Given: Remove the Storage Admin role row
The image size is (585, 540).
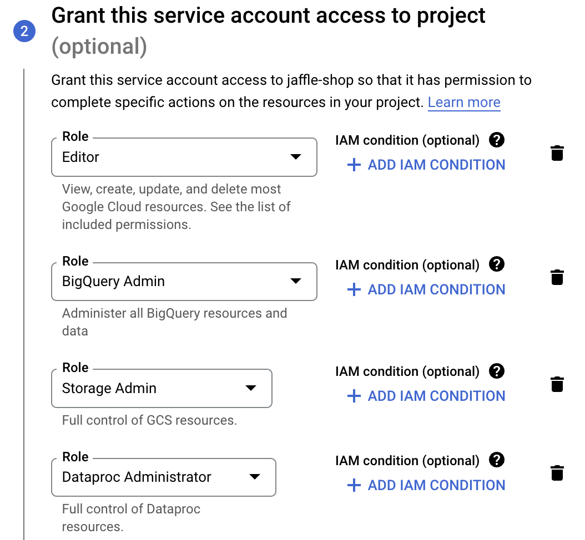Looking at the screenshot, I should tap(557, 384).
